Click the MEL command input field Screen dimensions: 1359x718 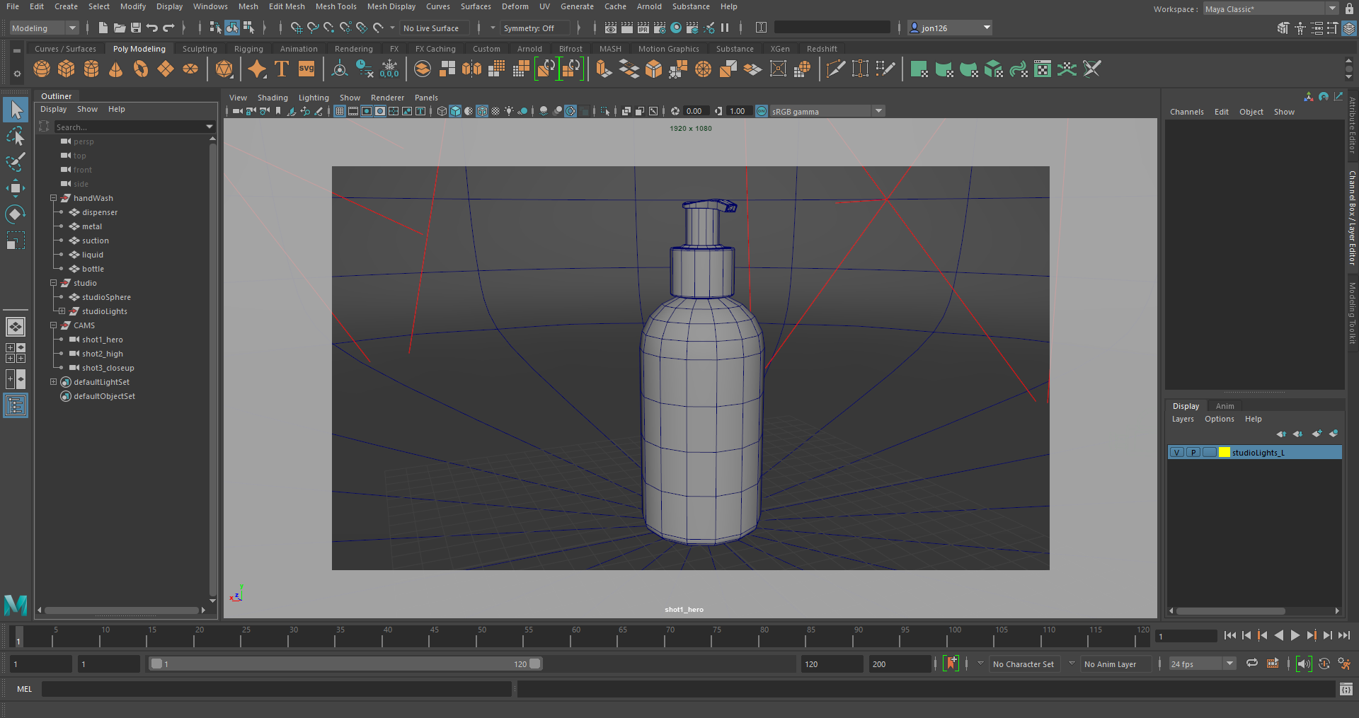tap(276, 689)
